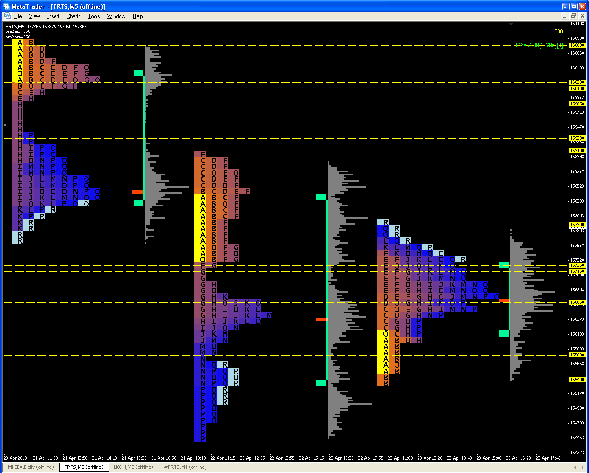The height and width of the screenshot is (473, 589).
Task: Click the yellow 160800 price label on the price axis
Action: [577, 45]
